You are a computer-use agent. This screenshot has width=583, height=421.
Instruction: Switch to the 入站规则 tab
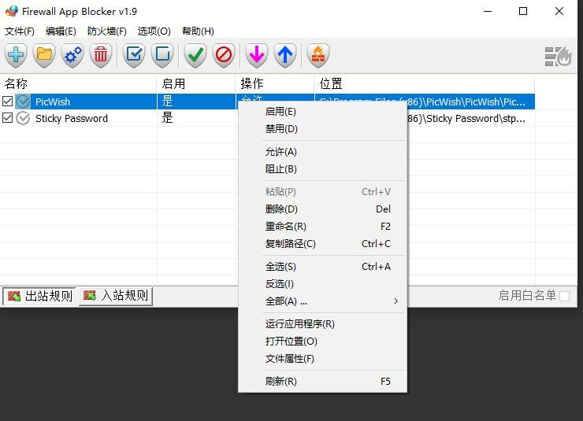click(116, 296)
